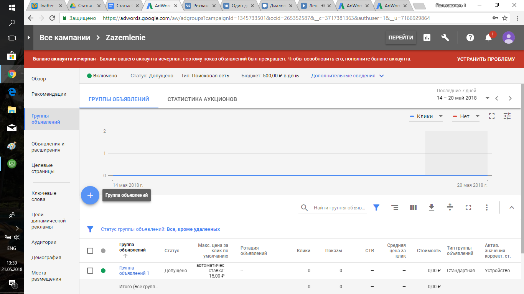Open Ключевые слова in the left sidebar

[x=44, y=196]
